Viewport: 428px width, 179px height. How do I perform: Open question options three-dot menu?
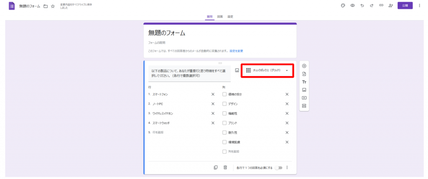(287, 168)
